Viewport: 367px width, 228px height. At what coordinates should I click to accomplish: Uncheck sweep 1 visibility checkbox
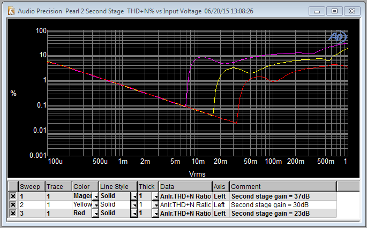coord(13,196)
